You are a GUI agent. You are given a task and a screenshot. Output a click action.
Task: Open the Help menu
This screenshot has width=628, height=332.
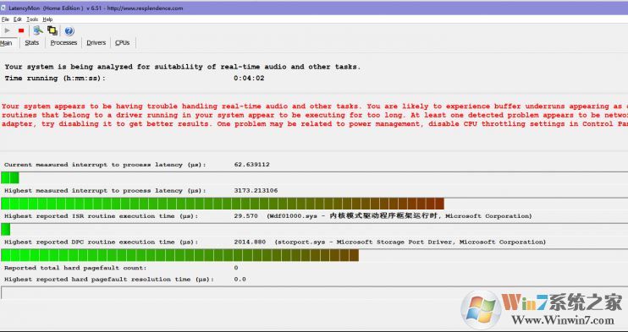(x=47, y=19)
